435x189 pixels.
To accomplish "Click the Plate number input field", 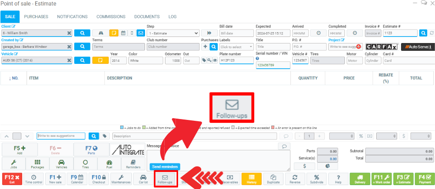I will (236, 60).
